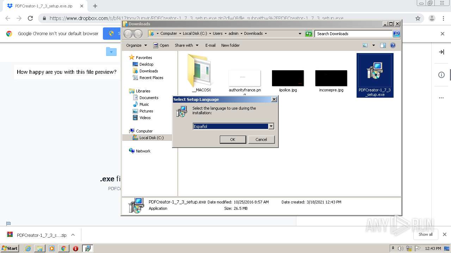Open Chrome profile avatar icon
The height and width of the screenshot is (253, 451).
click(432, 18)
